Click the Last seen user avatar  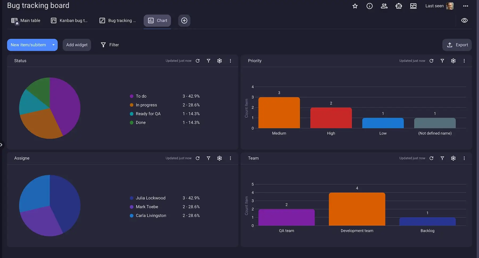click(x=450, y=6)
